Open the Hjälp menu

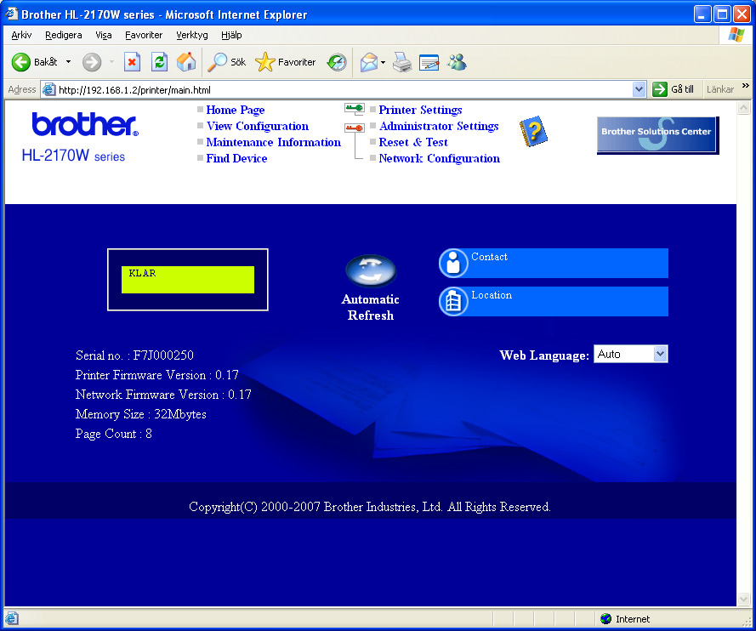(231, 35)
